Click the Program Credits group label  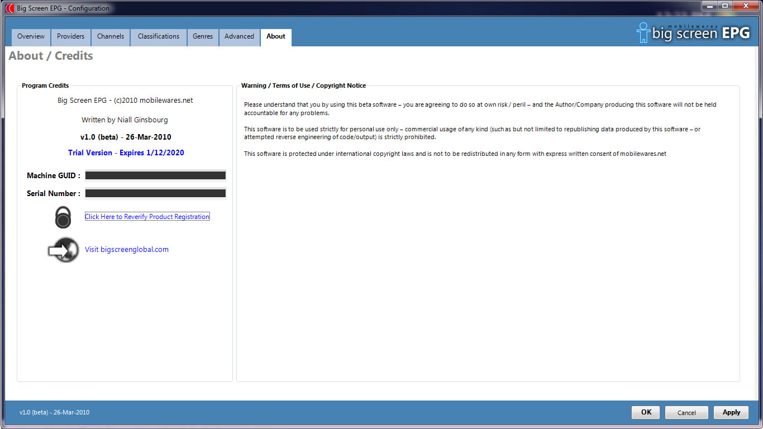(x=45, y=85)
